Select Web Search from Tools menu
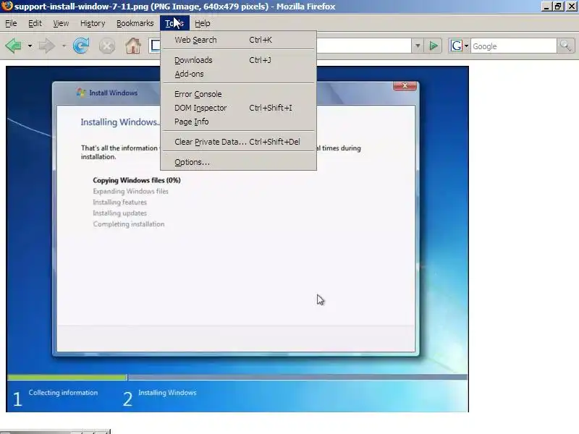Image resolution: width=579 pixels, height=434 pixels. [x=238, y=40]
